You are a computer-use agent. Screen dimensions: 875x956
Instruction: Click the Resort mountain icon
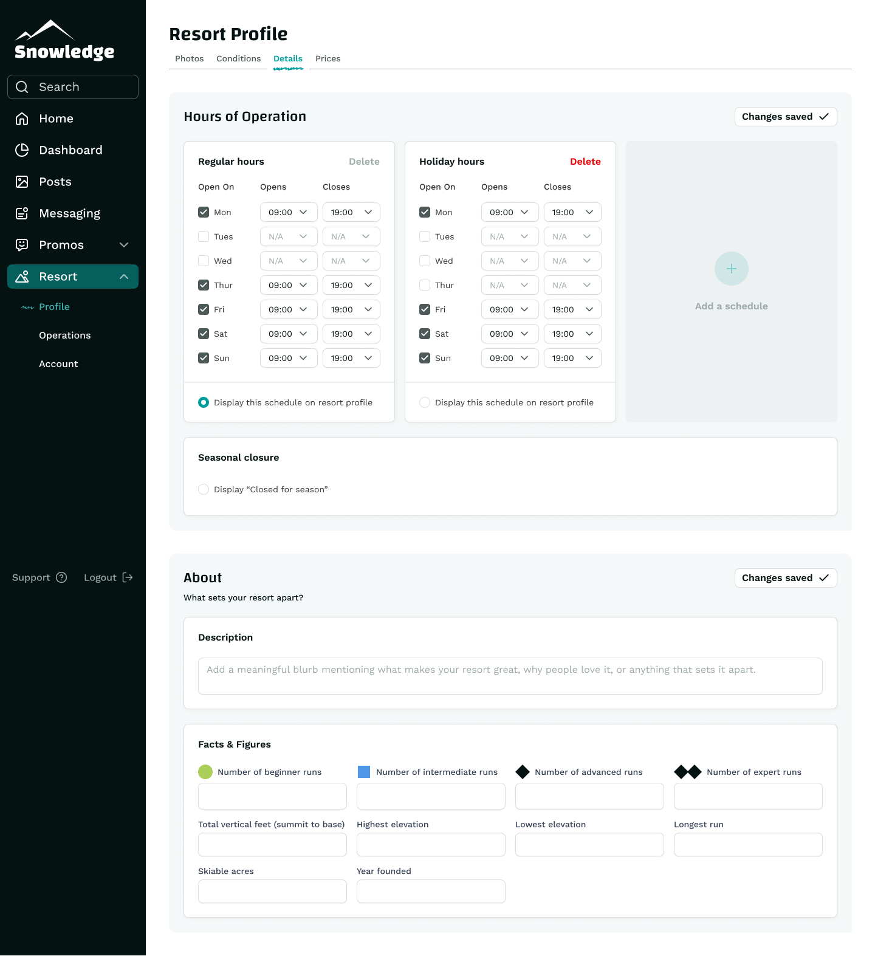click(x=22, y=277)
